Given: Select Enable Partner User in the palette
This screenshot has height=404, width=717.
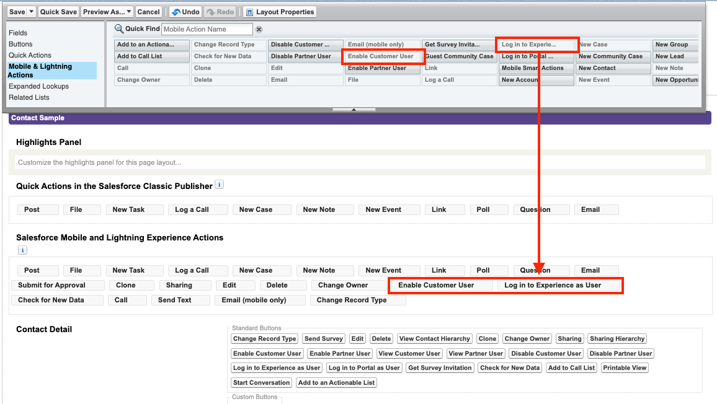Looking at the screenshot, I should click(382, 68).
